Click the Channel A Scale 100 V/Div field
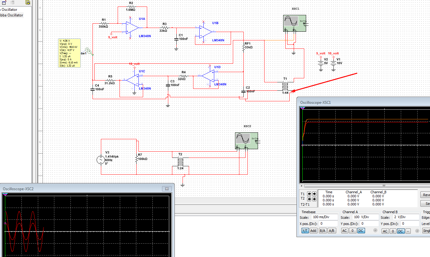This screenshot has width=430, height=257. (x=365, y=217)
